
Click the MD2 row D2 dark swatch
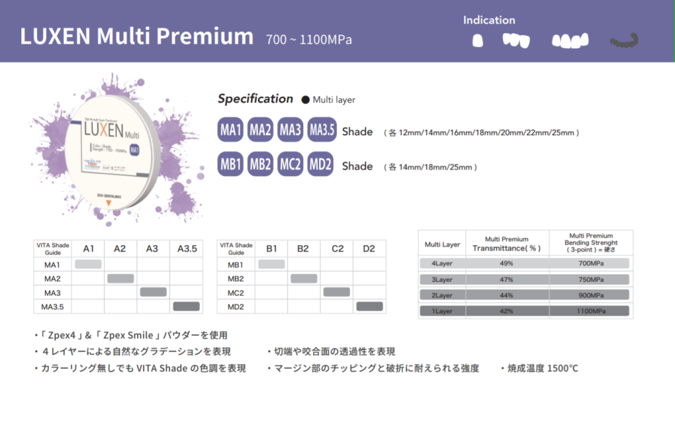coord(369,306)
